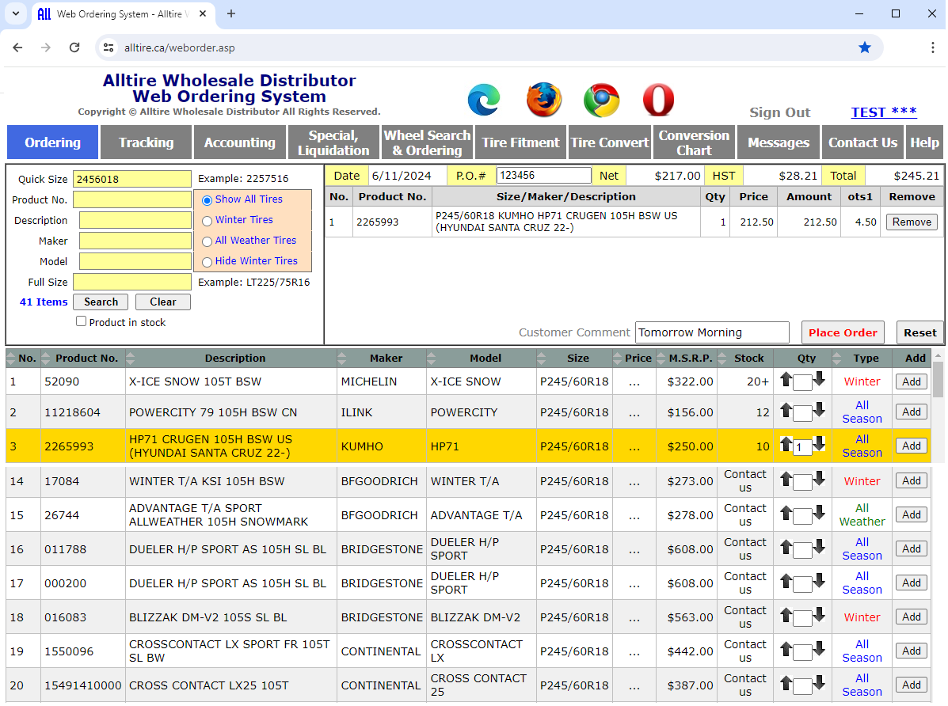Increase quantity for MICHELIN X-ICE SNOW row
This screenshot has width=948, height=706.
[786, 380]
